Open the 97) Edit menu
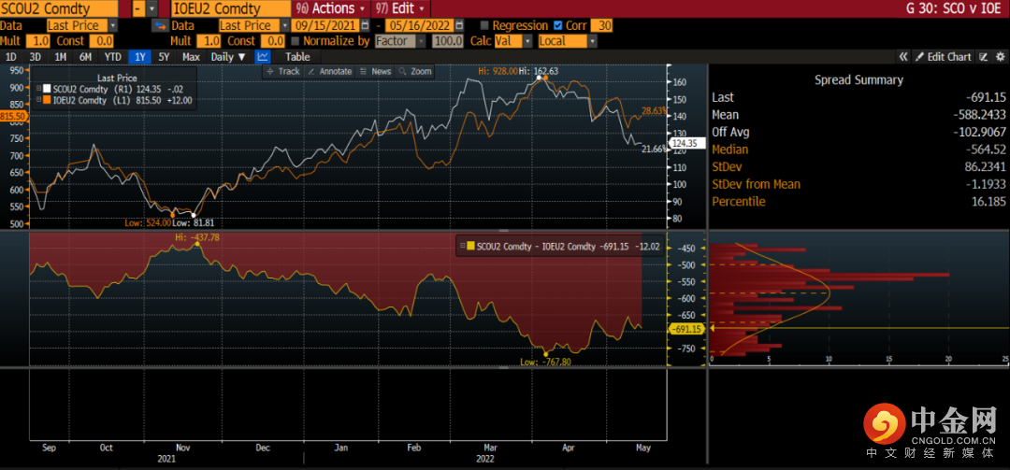 click(x=399, y=9)
